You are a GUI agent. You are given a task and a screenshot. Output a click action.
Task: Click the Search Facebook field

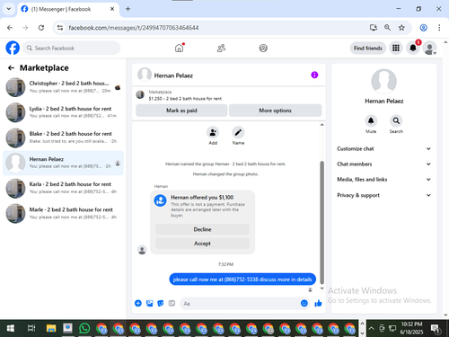point(71,48)
